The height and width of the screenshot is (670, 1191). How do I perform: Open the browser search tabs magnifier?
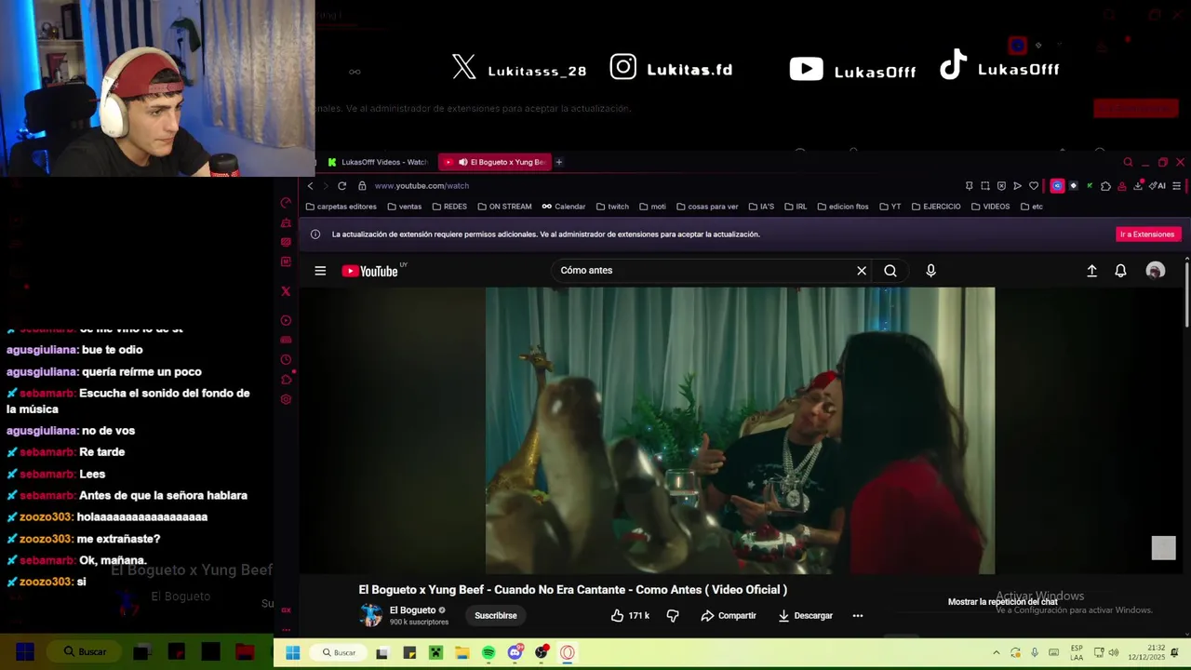1128,163
